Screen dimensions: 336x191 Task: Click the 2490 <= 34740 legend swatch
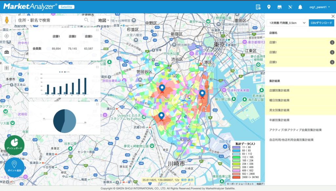236,177
